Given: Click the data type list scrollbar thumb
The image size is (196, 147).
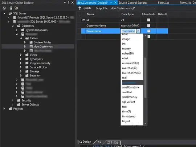Looking at the screenshot, I should [145, 78].
